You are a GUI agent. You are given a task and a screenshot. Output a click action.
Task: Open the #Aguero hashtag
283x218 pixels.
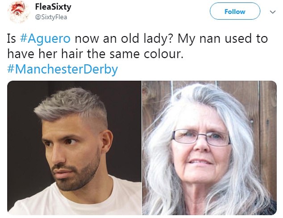coord(45,38)
